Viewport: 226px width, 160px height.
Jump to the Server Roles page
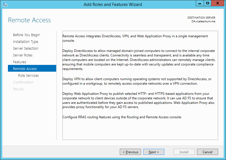click(x=23, y=55)
